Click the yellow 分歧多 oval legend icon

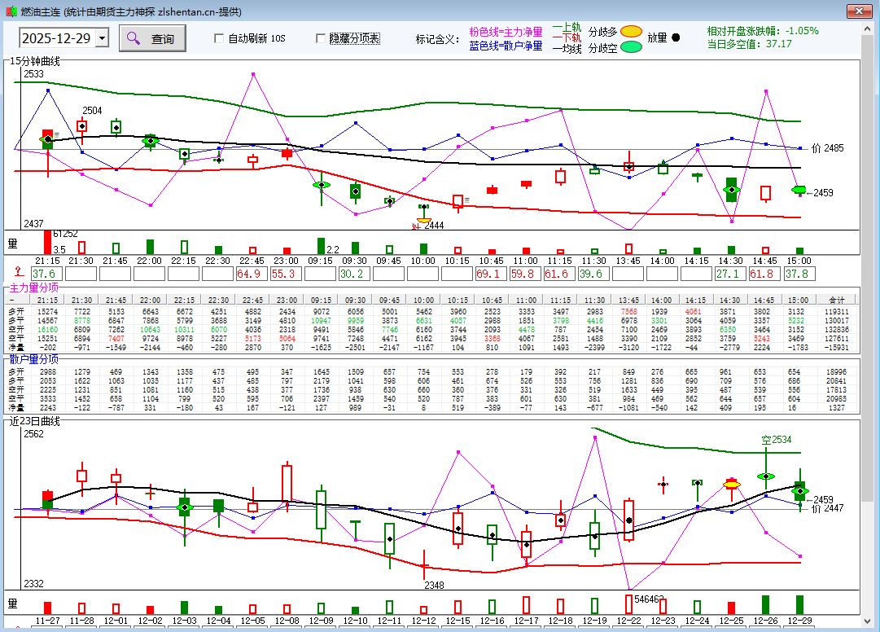[x=631, y=32]
